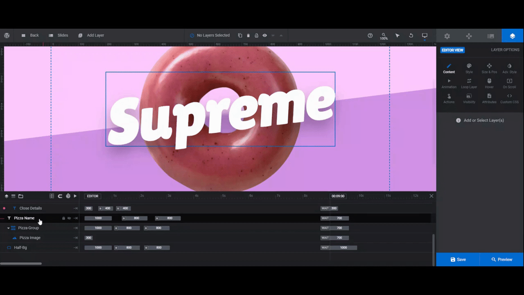Click the timeline stopwatch icon
This screenshot has width=524, height=295.
[x=68, y=196]
